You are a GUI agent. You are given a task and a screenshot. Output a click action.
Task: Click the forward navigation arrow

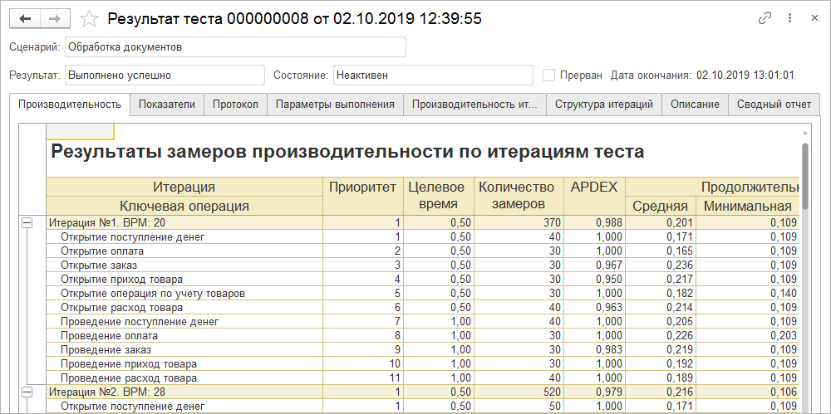55,18
